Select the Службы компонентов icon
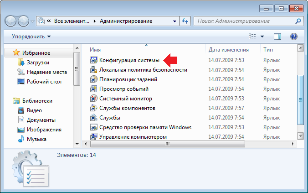The height and width of the screenshot is (193, 308). coord(93,108)
